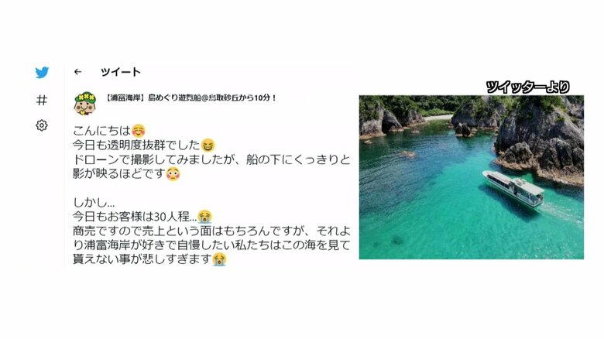604x339 pixels.
Task: Click the blushing emoji after こんにちは
Action: pyautogui.click(x=139, y=131)
